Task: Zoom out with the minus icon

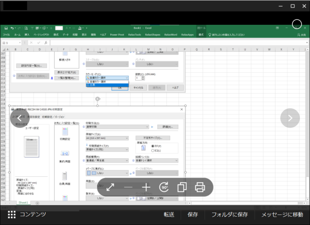Action: [x=128, y=187]
